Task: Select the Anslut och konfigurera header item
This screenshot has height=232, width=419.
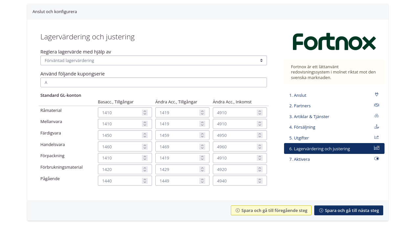Action: coord(55,11)
